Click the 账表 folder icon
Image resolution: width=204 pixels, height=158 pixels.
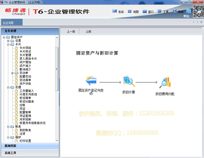click(x=12, y=127)
